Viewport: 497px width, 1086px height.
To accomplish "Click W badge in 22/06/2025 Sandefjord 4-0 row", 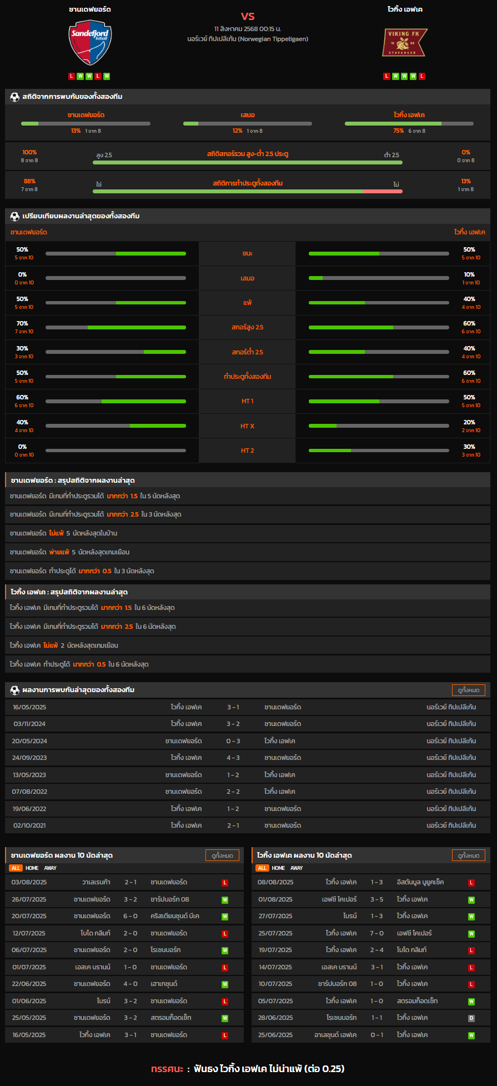I will pyautogui.click(x=225, y=984).
